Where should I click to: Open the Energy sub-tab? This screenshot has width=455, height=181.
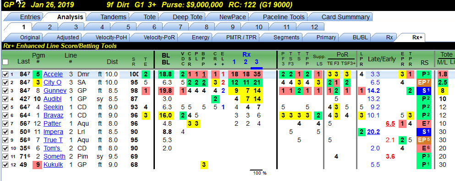tap(201, 37)
